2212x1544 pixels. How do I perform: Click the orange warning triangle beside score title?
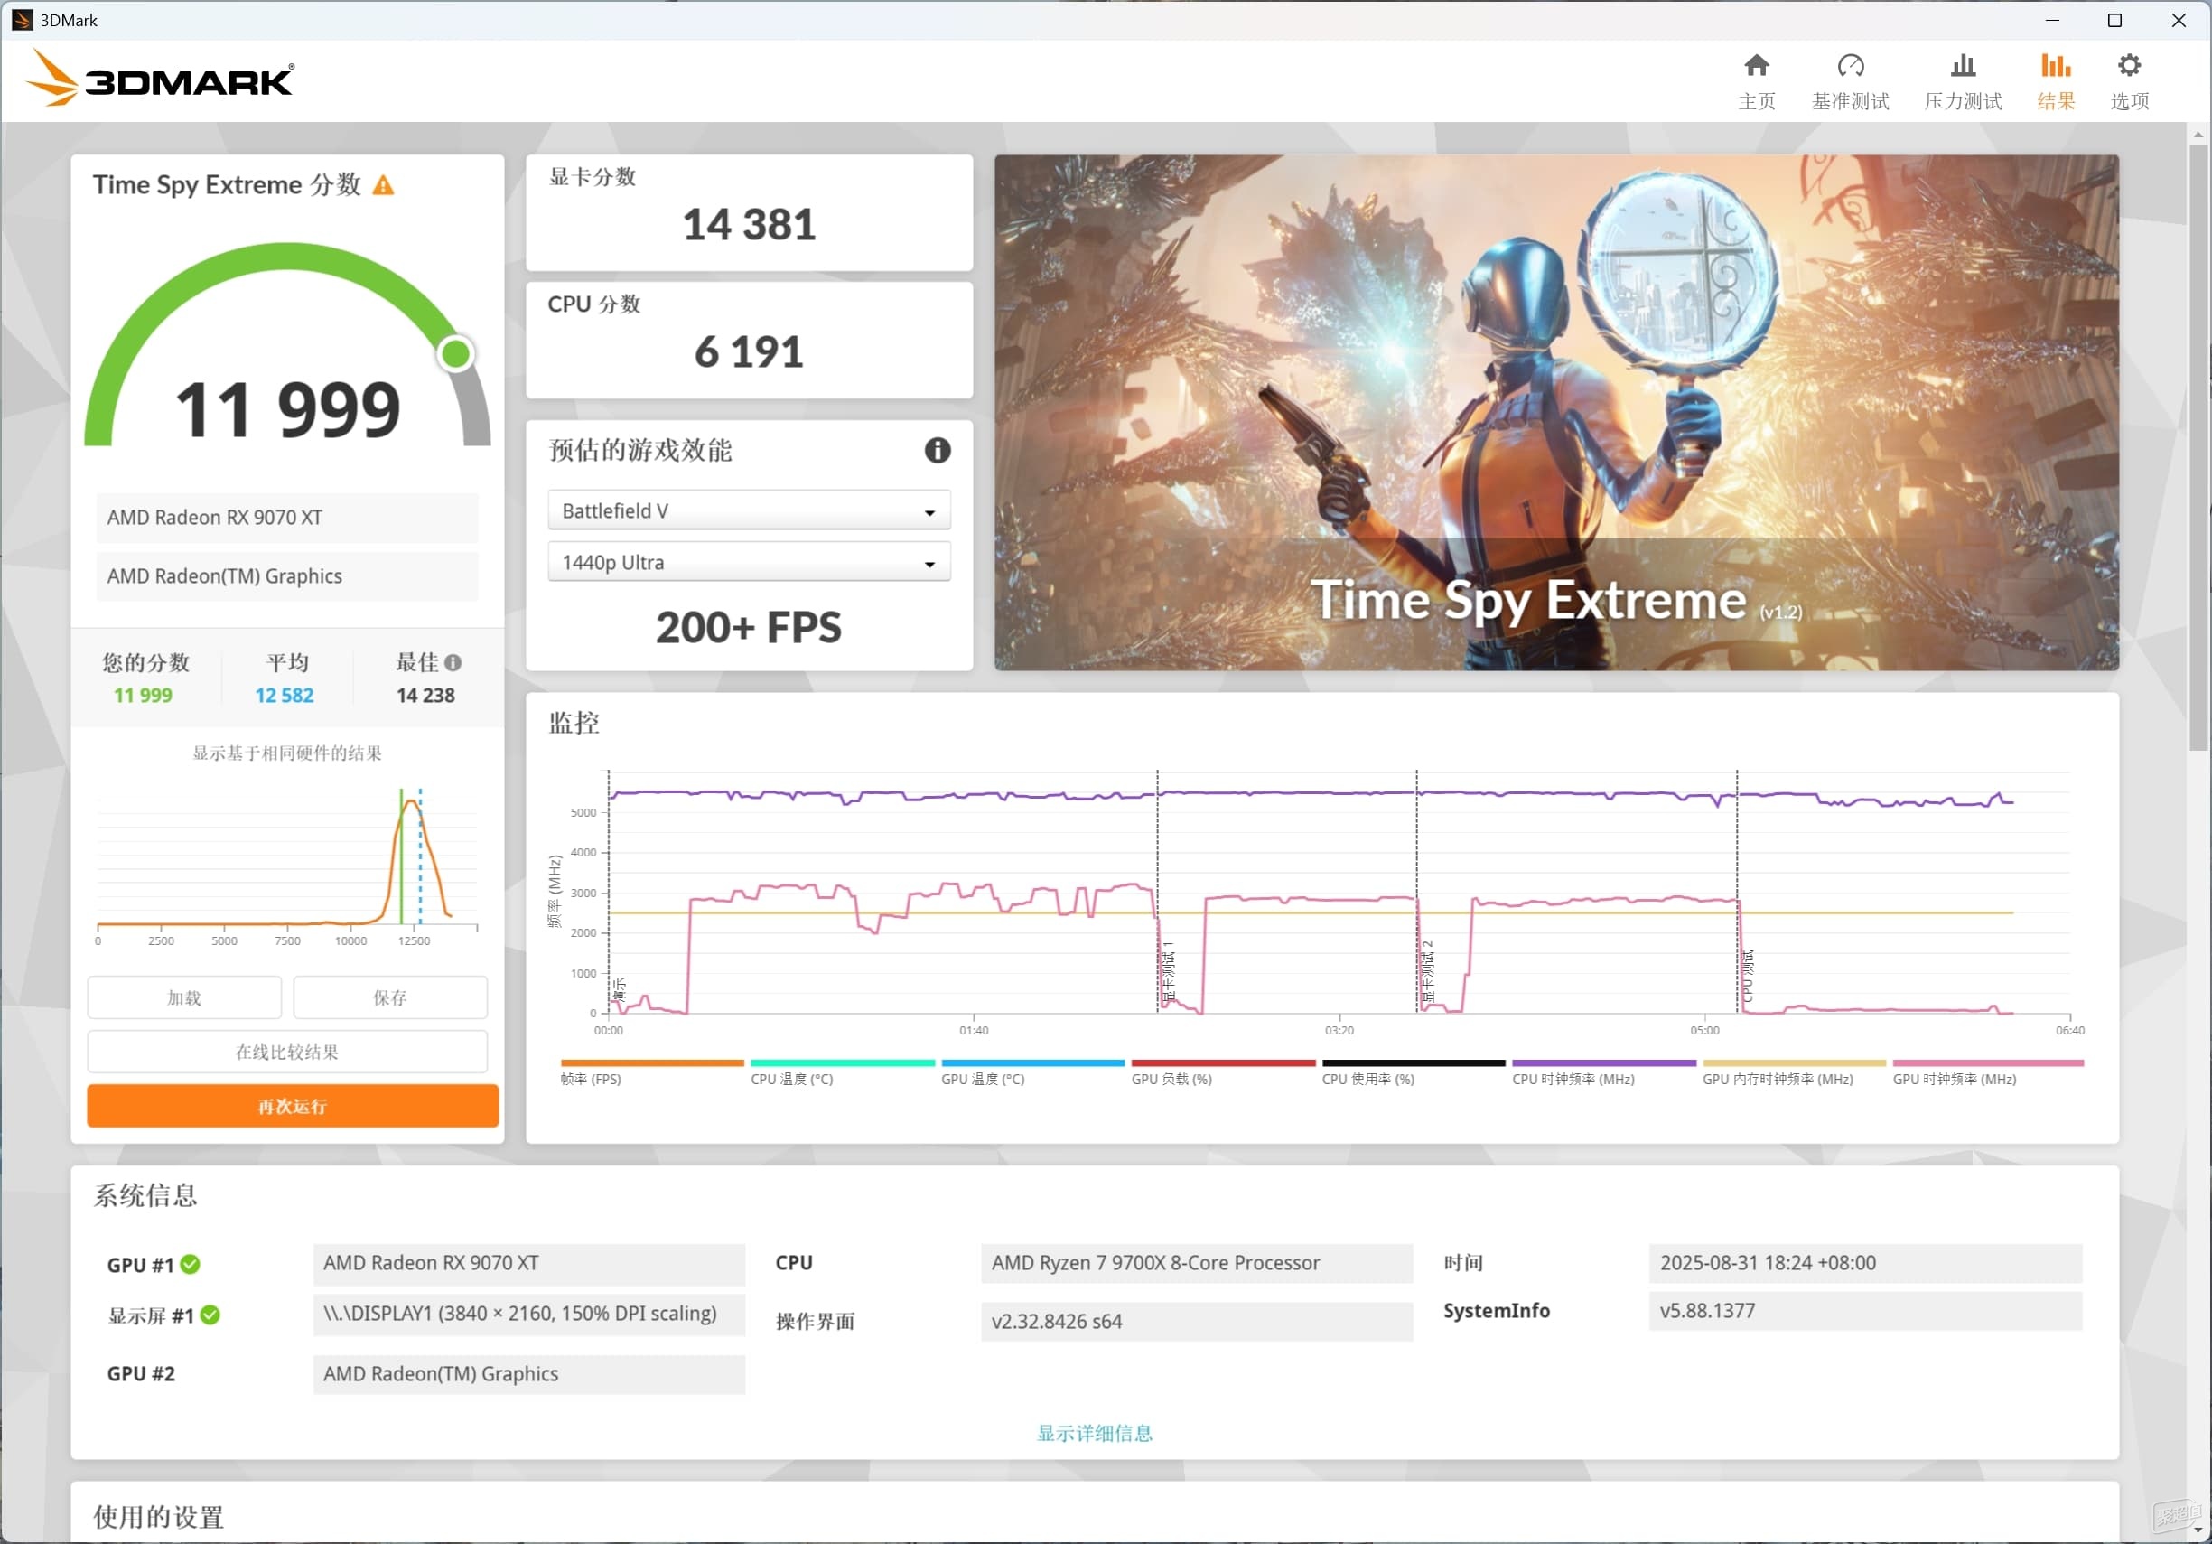(x=384, y=185)
